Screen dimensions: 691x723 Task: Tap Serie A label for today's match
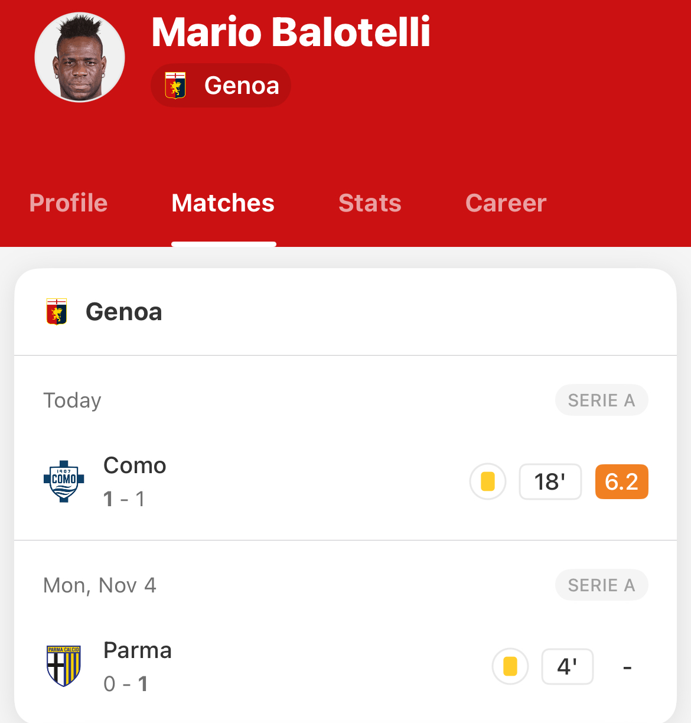602,400
